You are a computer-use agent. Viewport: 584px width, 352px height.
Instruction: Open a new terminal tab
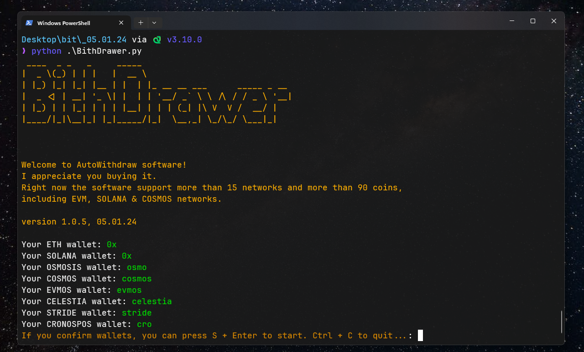tap(141, 23)
